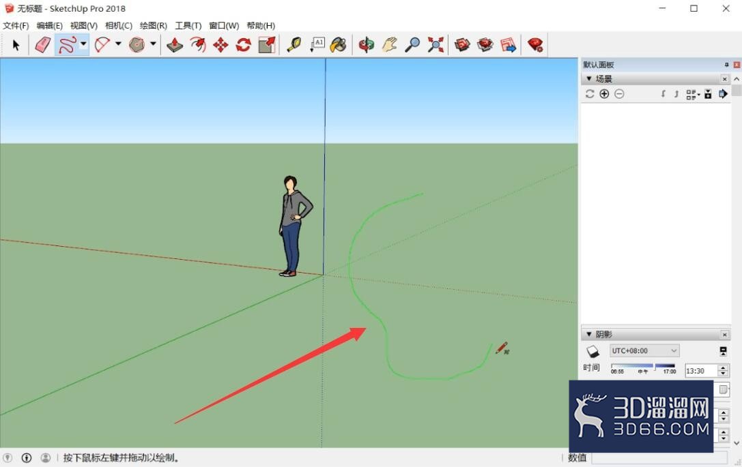Open the 视图(V) menu

[84, 25]
